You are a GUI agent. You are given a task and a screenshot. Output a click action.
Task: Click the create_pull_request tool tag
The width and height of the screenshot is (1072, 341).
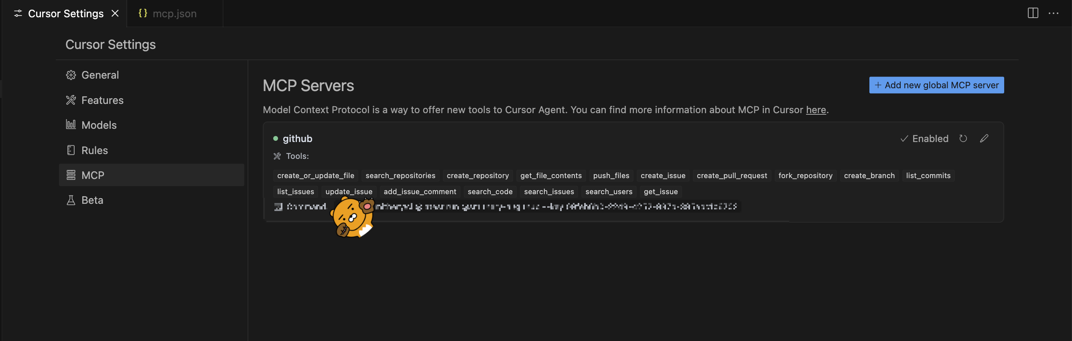click(732, 175)
